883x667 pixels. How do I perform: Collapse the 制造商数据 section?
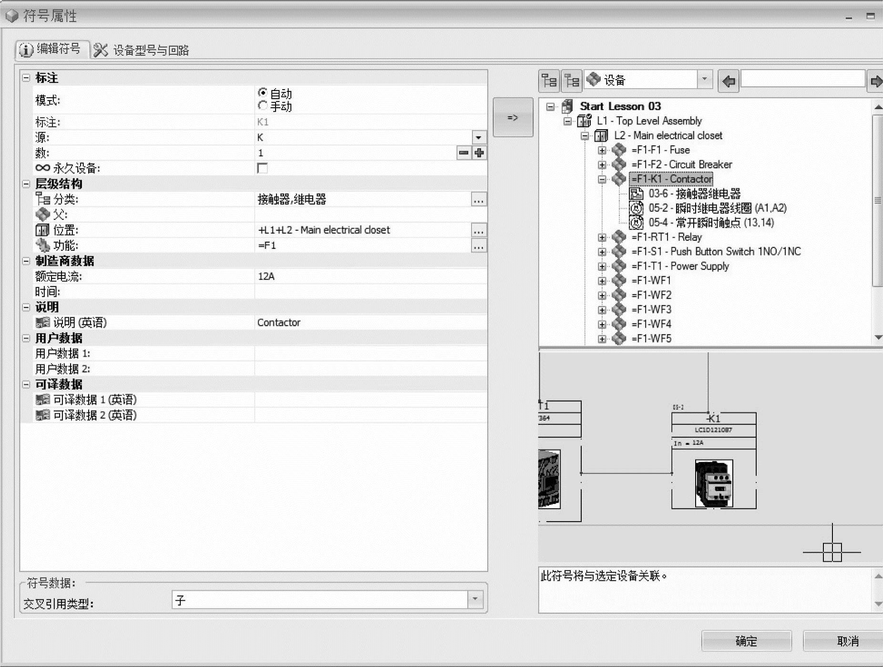(x=26, y=261)
